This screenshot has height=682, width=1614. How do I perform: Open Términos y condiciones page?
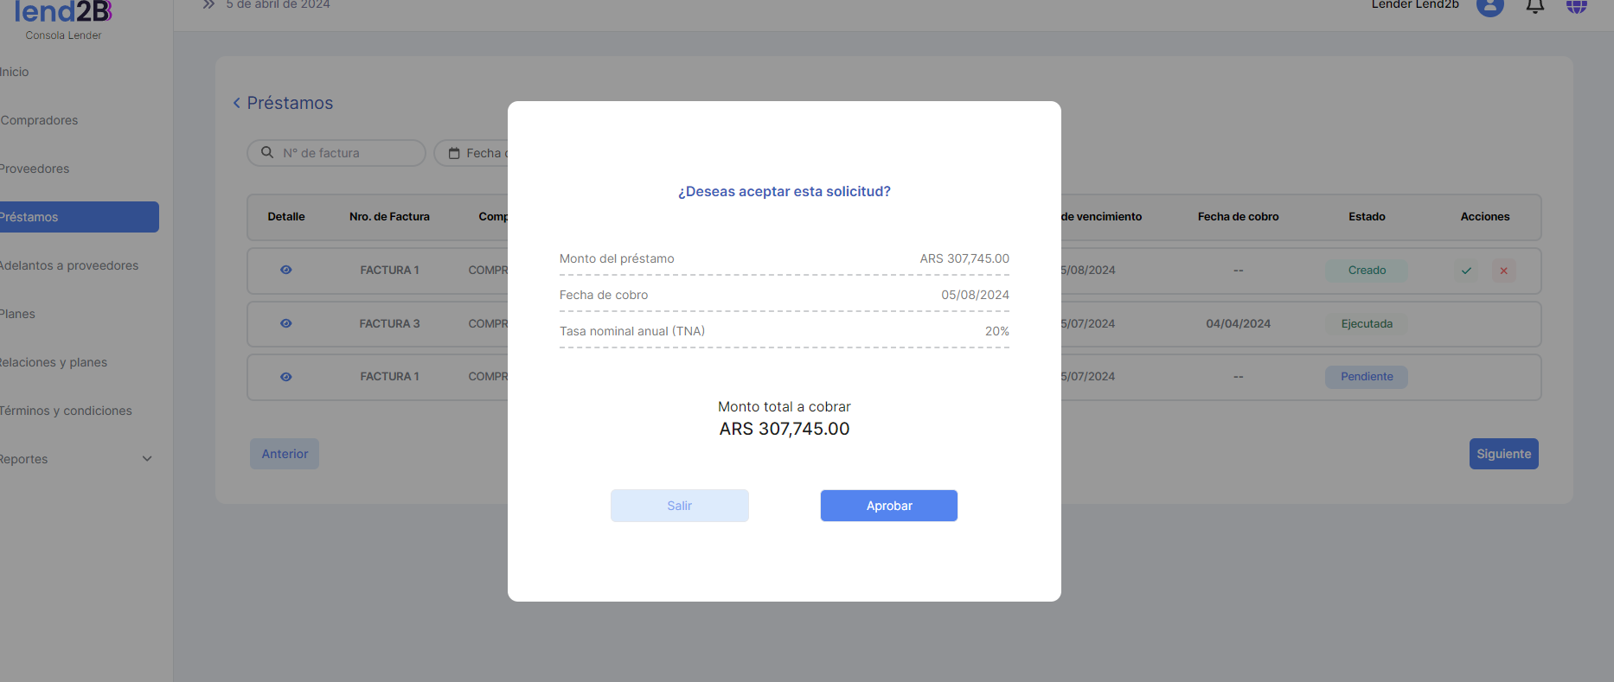(67, 411)
